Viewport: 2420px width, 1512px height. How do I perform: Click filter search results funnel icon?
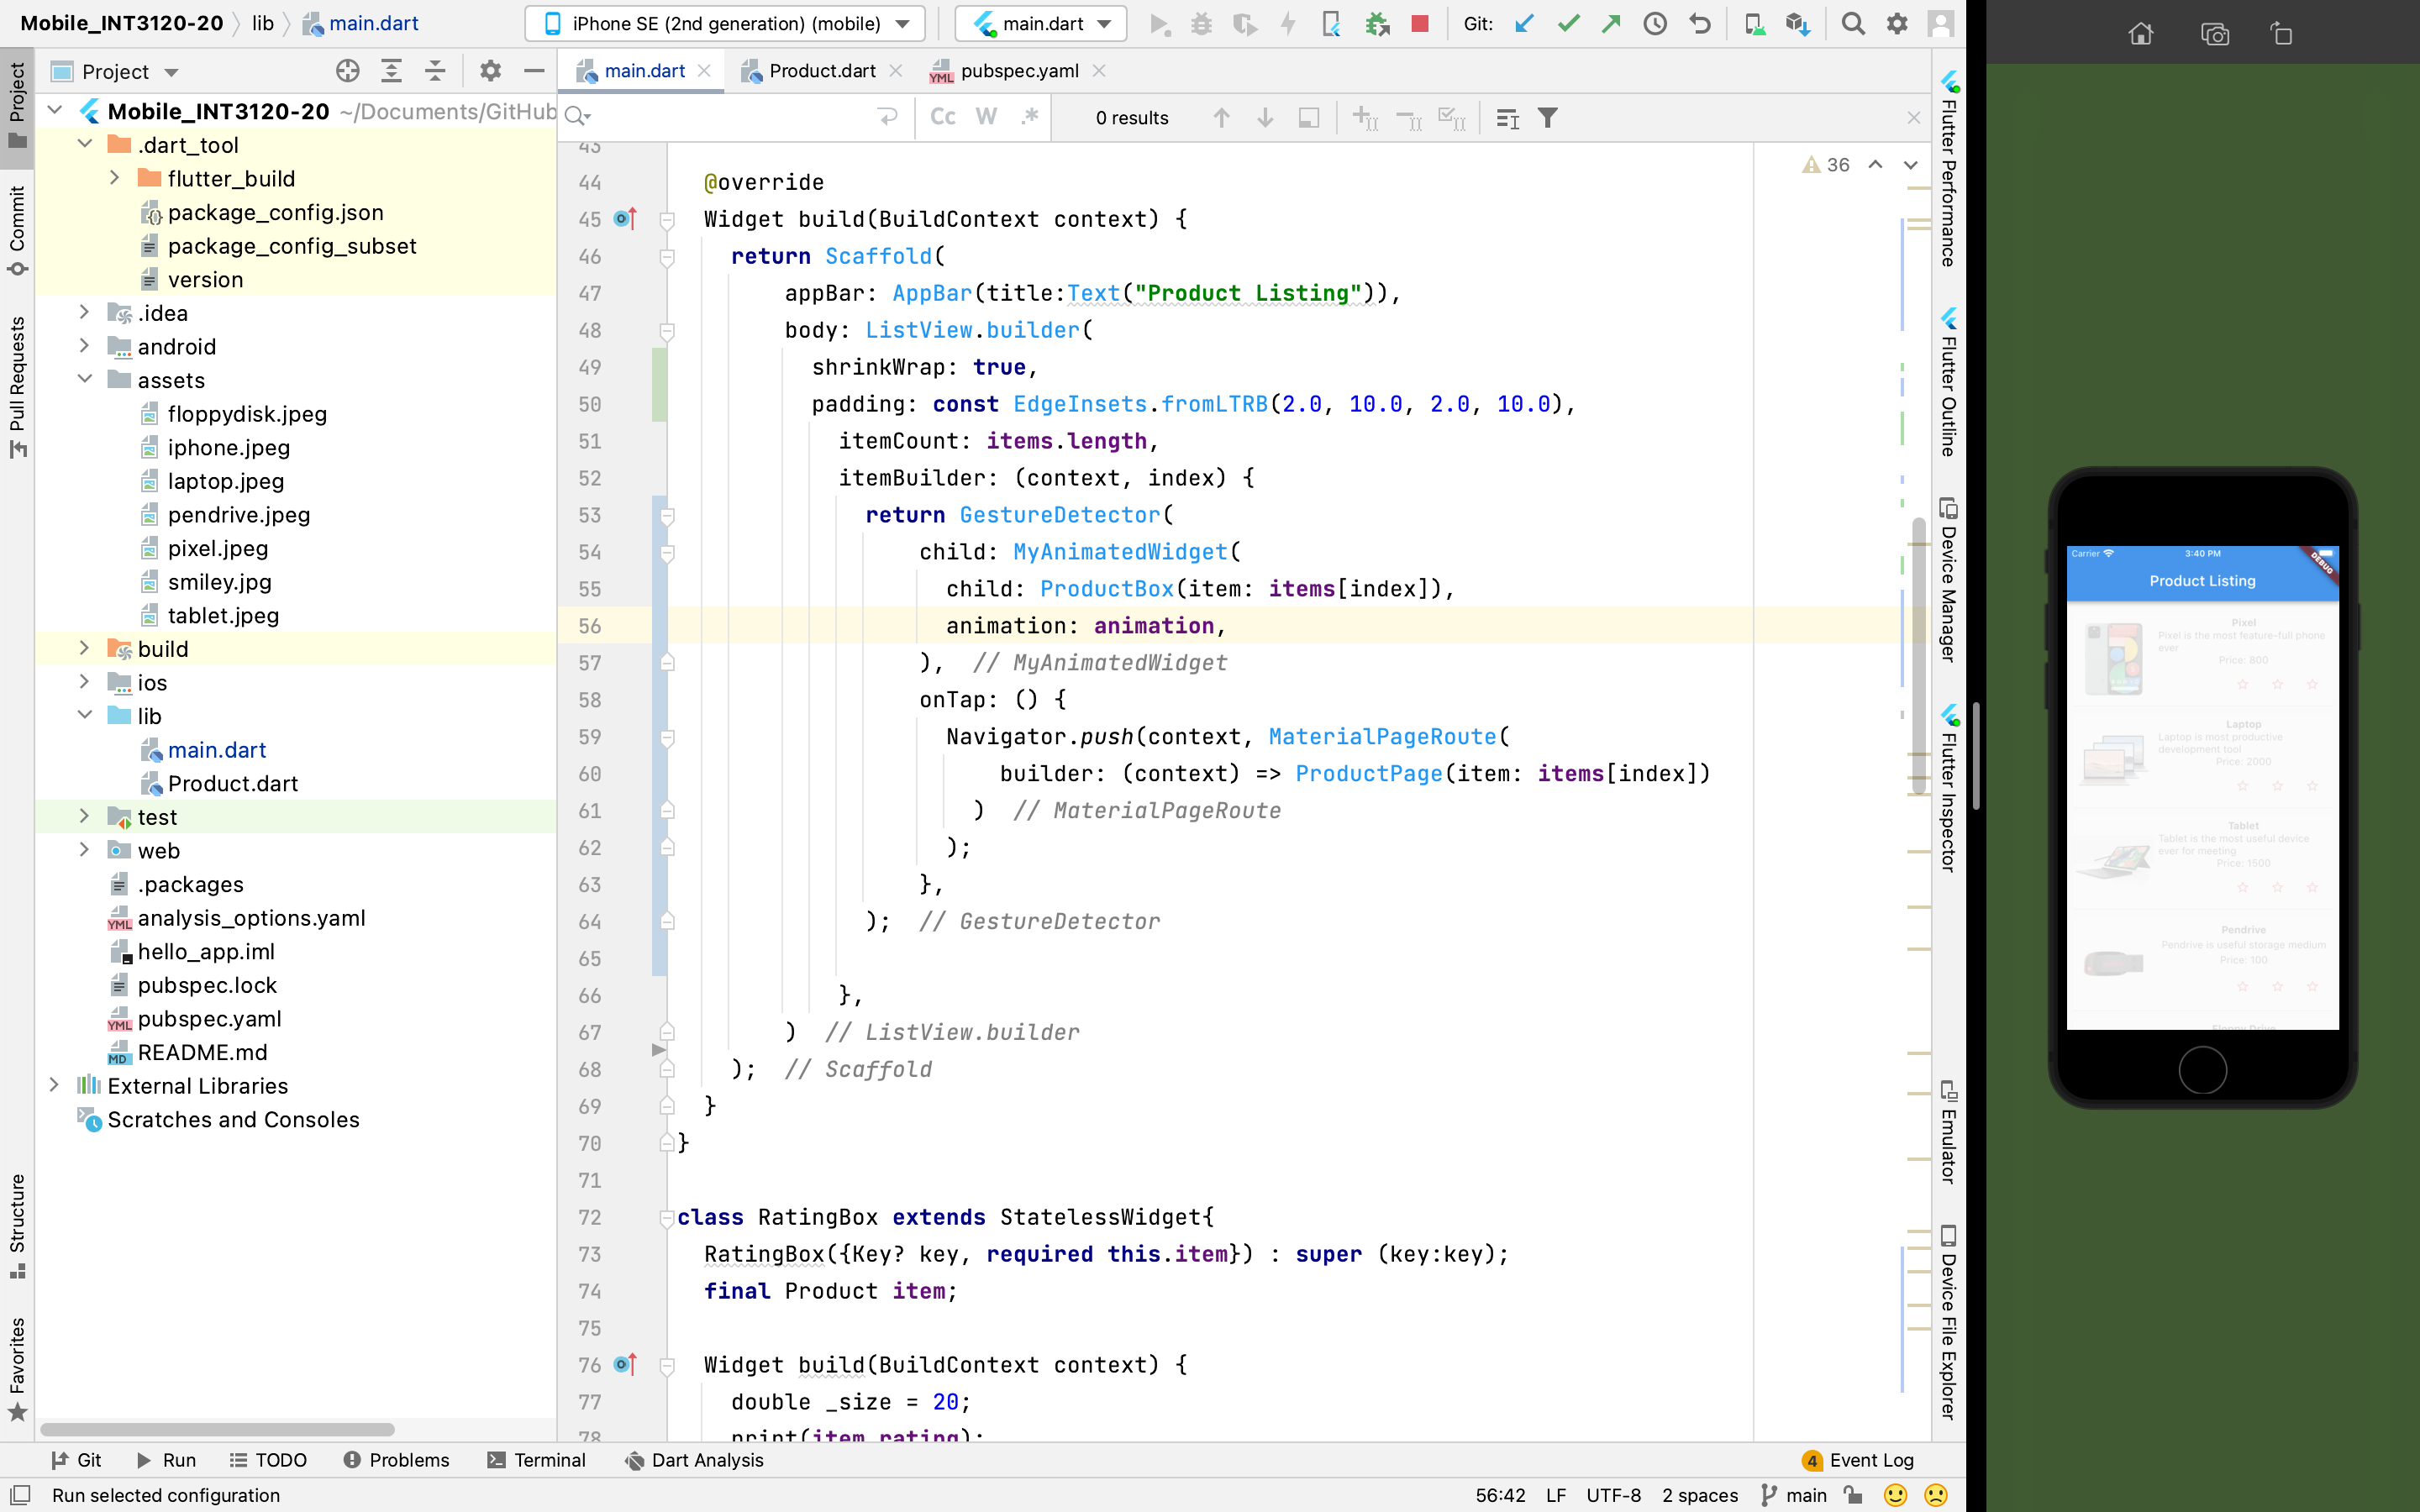coord(1547,118)
